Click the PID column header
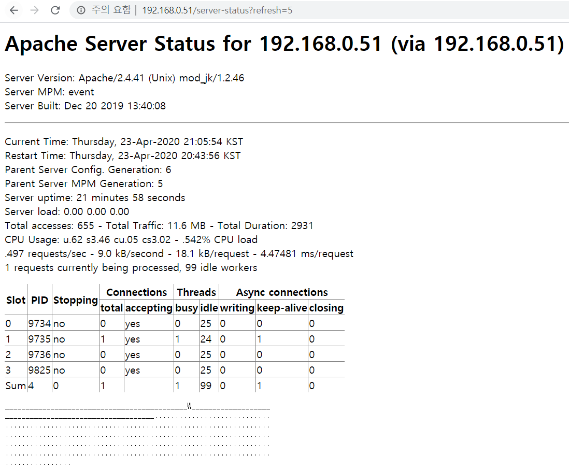This screenshot has height=469, width=569. pyautogui.click(x=39, y=300)
